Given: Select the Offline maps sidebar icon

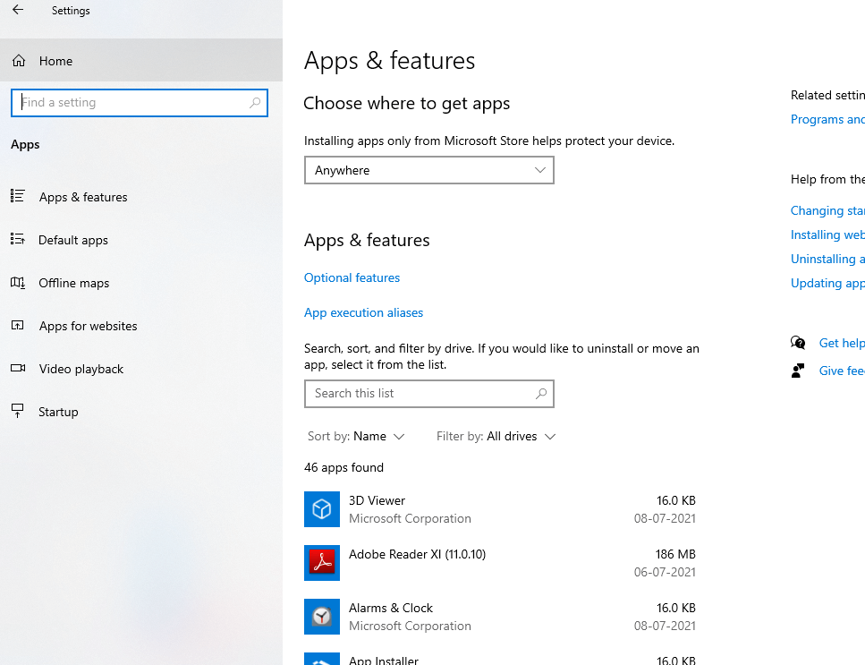Looking at the screenshot, I should pyautogui.click(x=19, y=283).
